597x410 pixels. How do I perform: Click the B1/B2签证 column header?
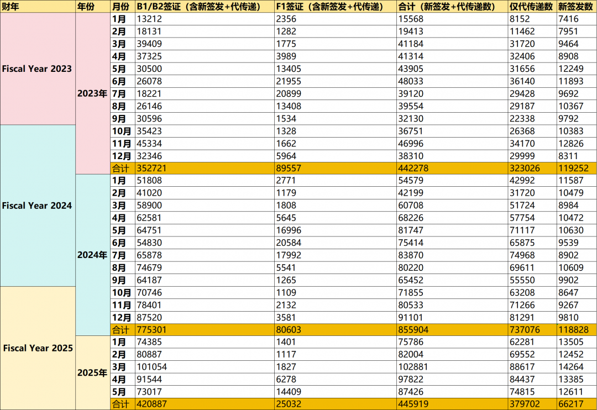205,7
